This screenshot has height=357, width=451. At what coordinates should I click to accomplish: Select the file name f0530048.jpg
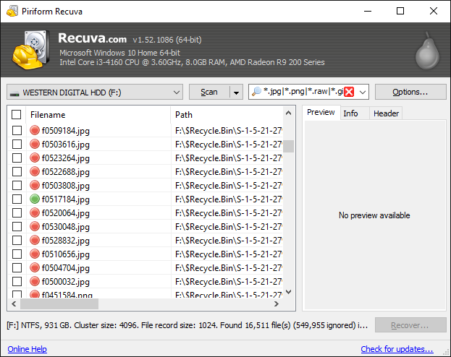coord(66,227)
